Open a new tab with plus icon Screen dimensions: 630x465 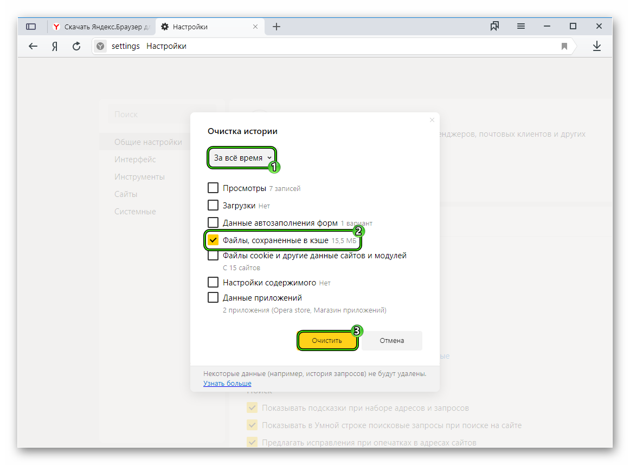(x=277, y=27)
